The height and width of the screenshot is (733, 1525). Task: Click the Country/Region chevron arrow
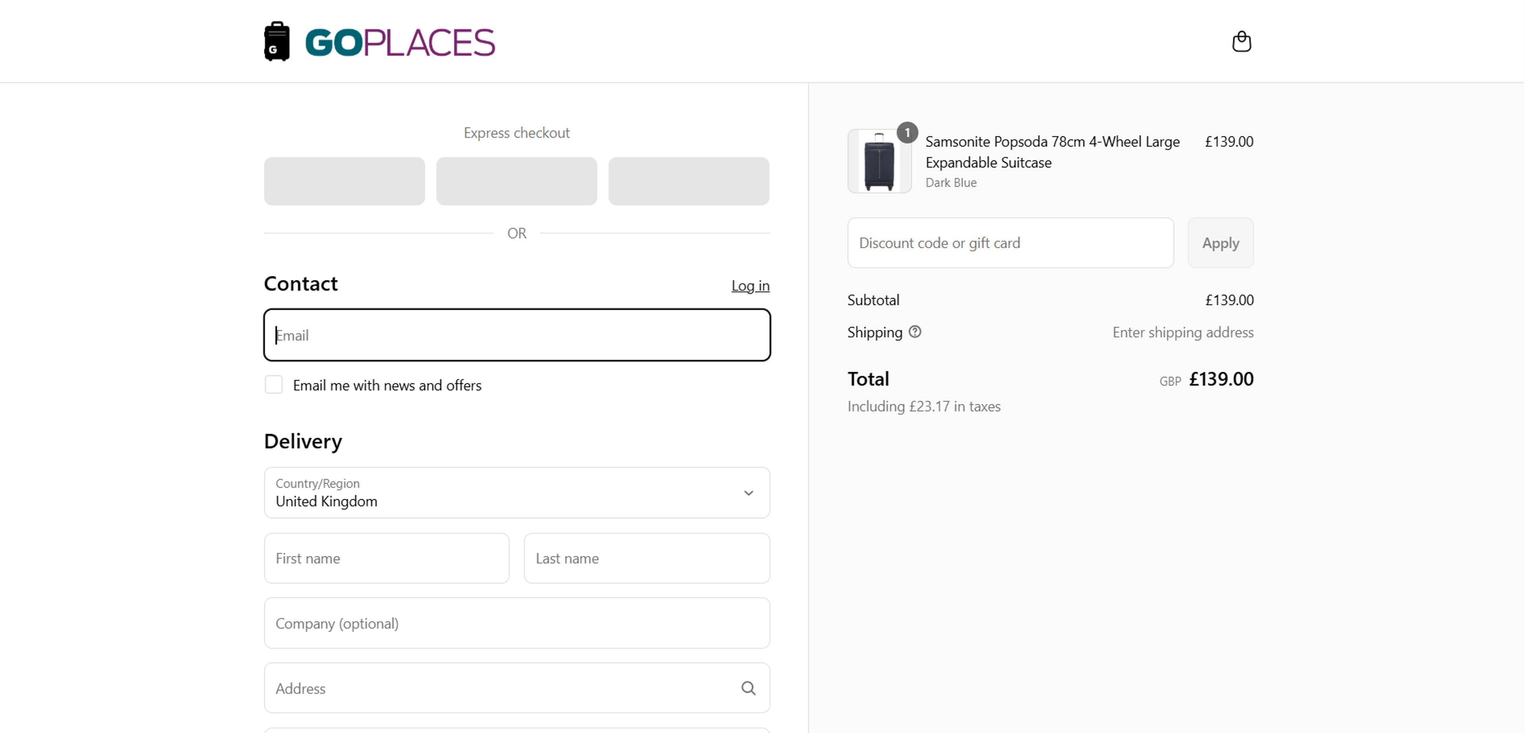tap(748, 493)
